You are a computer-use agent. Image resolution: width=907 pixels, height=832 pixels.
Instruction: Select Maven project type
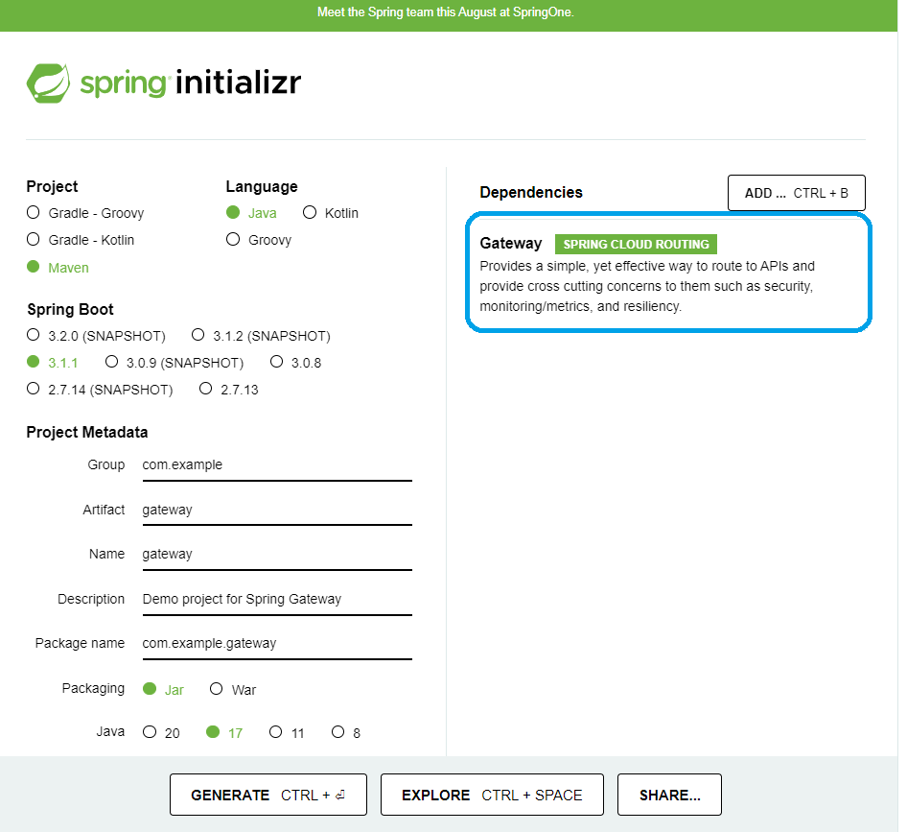58,268
